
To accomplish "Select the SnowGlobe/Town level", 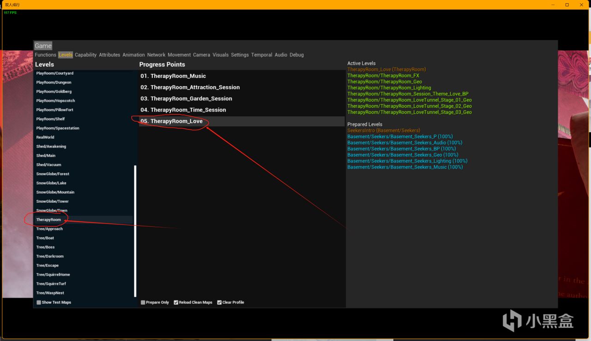I will point(84,211).
